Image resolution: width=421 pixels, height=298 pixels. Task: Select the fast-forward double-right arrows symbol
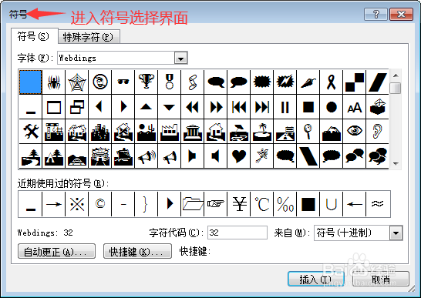click(x=215, y=107)
